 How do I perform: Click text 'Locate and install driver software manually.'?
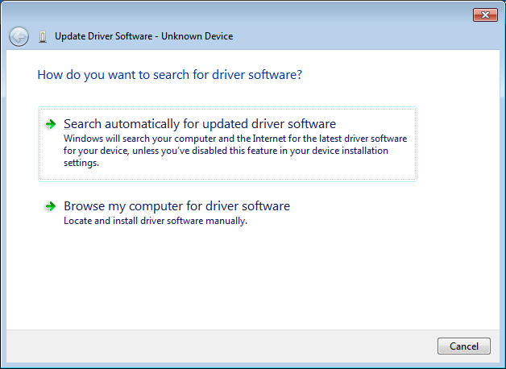(156, 221)
